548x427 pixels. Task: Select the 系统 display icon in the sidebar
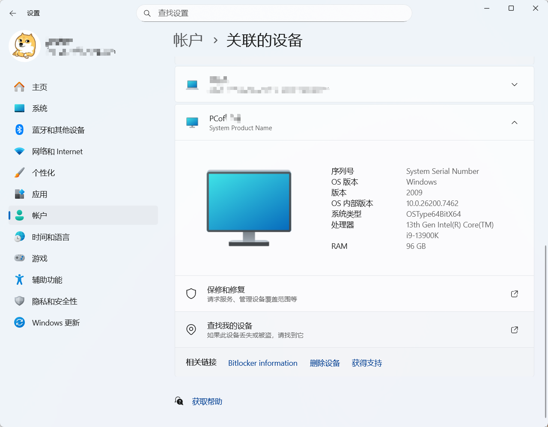click(x=19, y=108)
